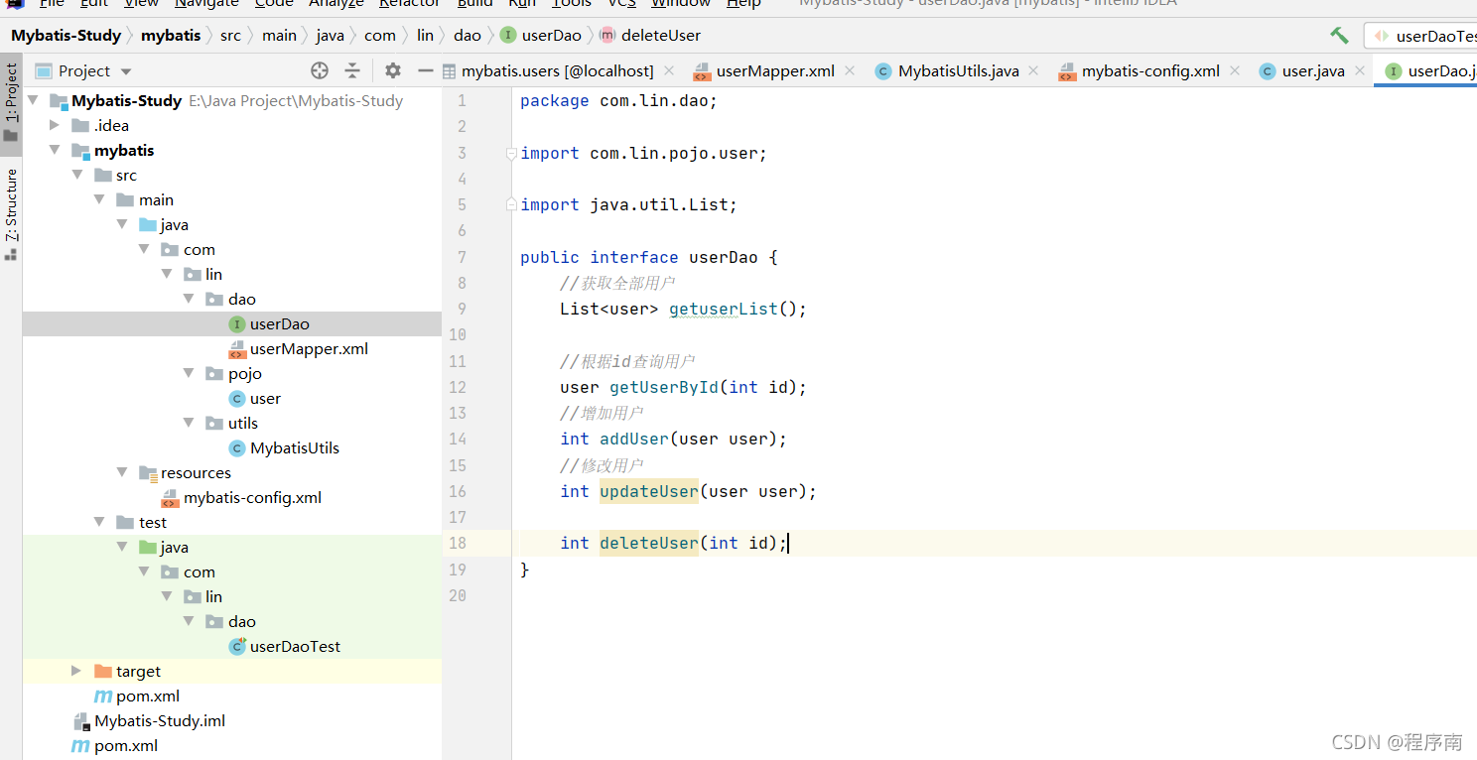Screen dimensions: 1477x760
Task: Collapse the resources folder
Action: pyautogui.click(x=122, y=472)
